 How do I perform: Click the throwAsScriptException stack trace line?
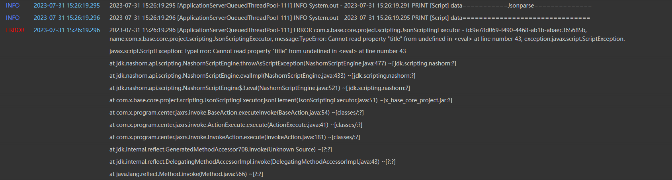pyautogui.click(x=283, y=63)
